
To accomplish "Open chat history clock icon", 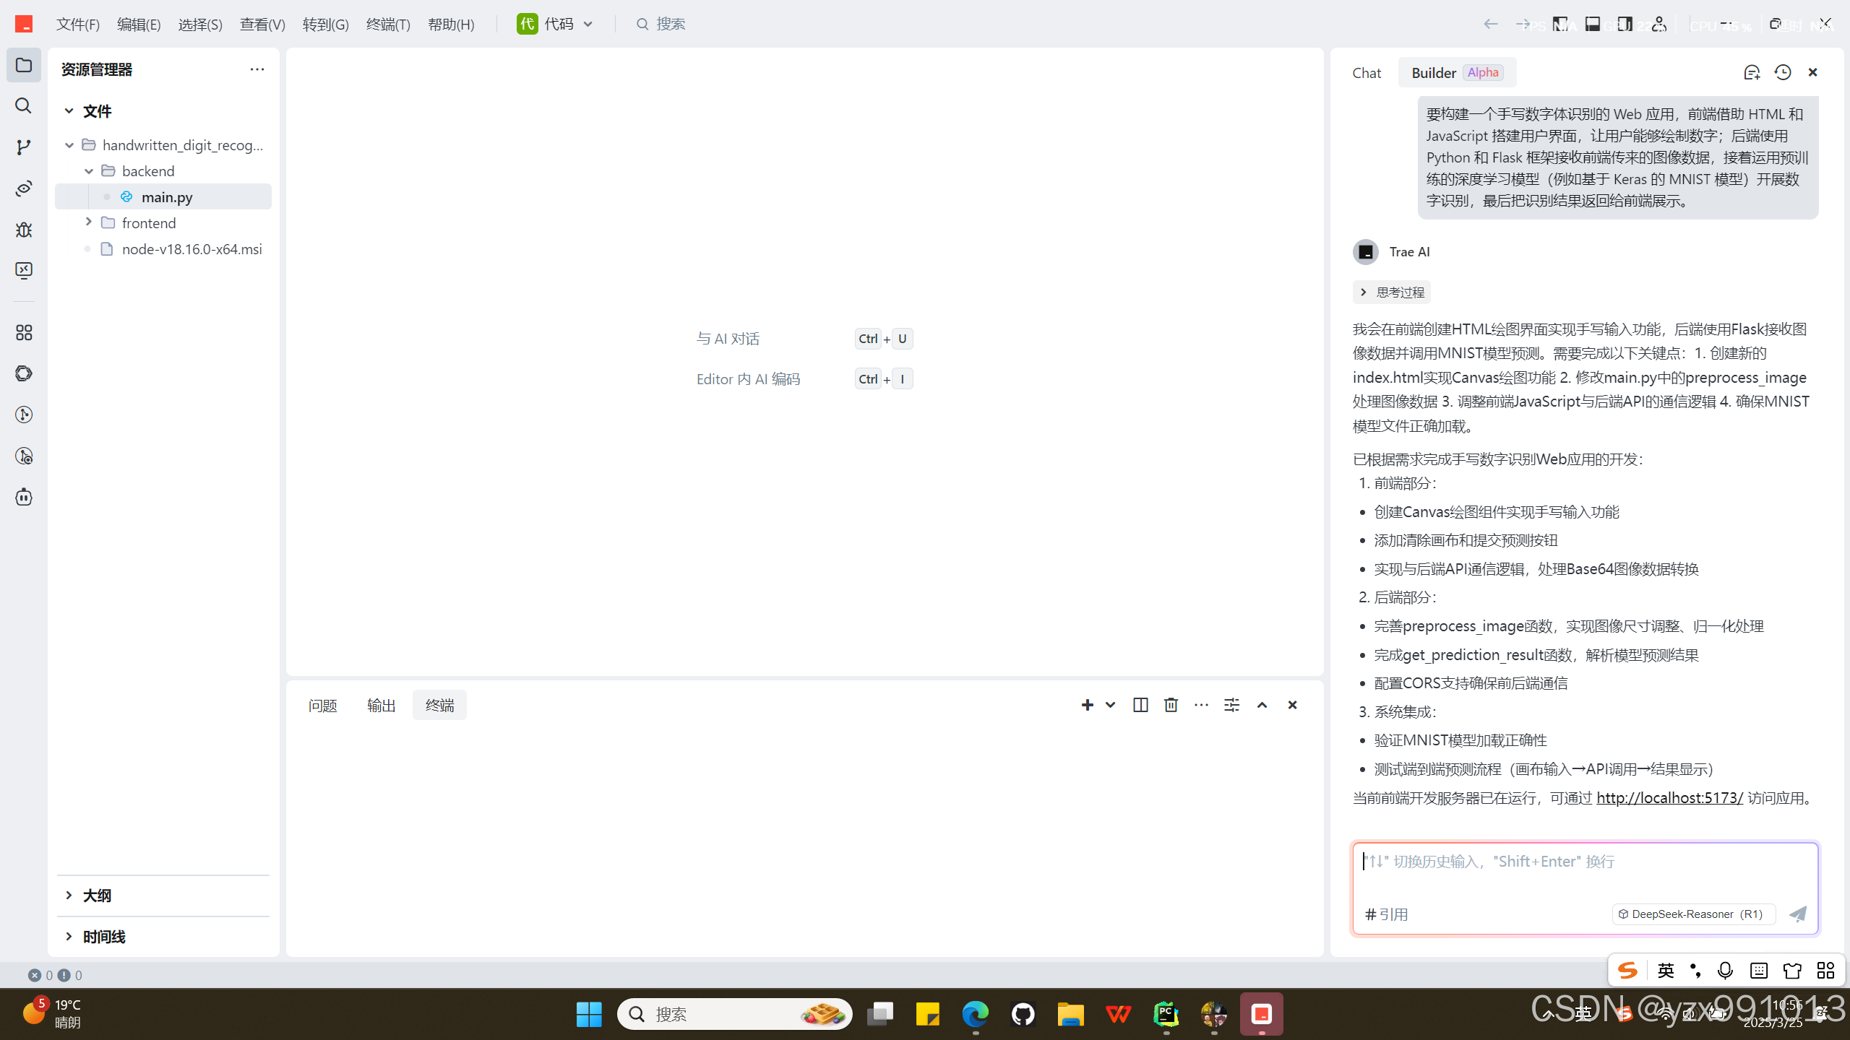I will pos(1783,72).
